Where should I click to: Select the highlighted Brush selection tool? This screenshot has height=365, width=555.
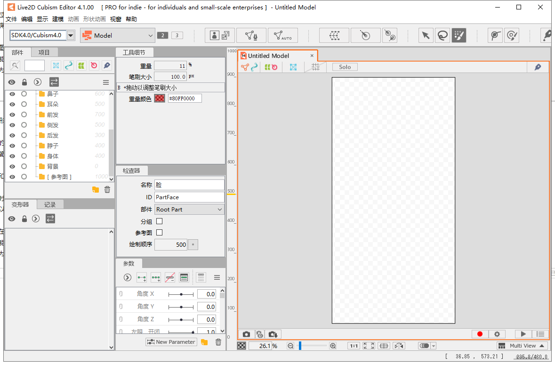coord(459,35)
